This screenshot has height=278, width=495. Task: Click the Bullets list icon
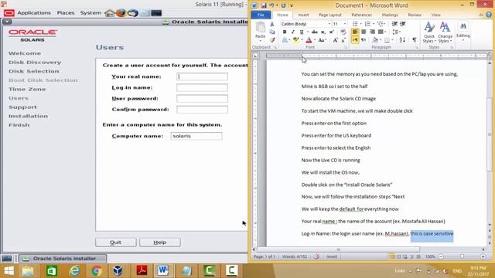pyautogui.click(x=355, y=24)
